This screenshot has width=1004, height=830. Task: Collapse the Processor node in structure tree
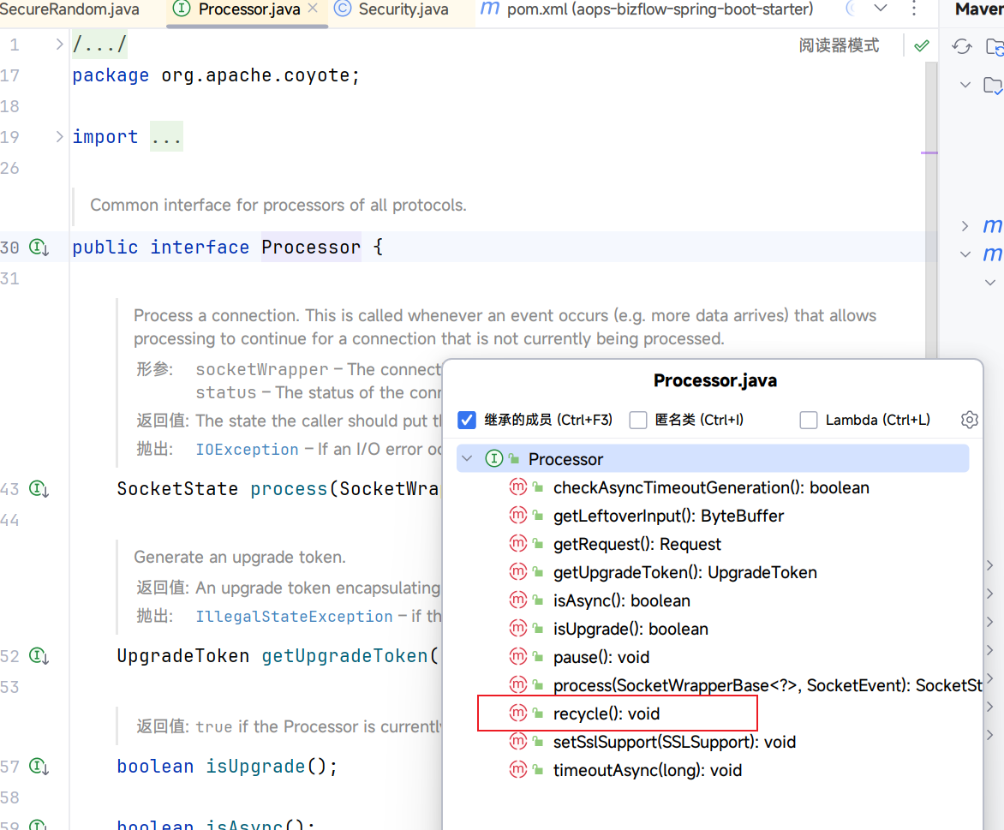pyautogui.click(x=467, y=459)
